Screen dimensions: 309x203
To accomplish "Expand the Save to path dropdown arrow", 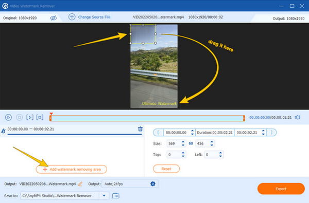I will pyautogui.click(x=104, y=196).
